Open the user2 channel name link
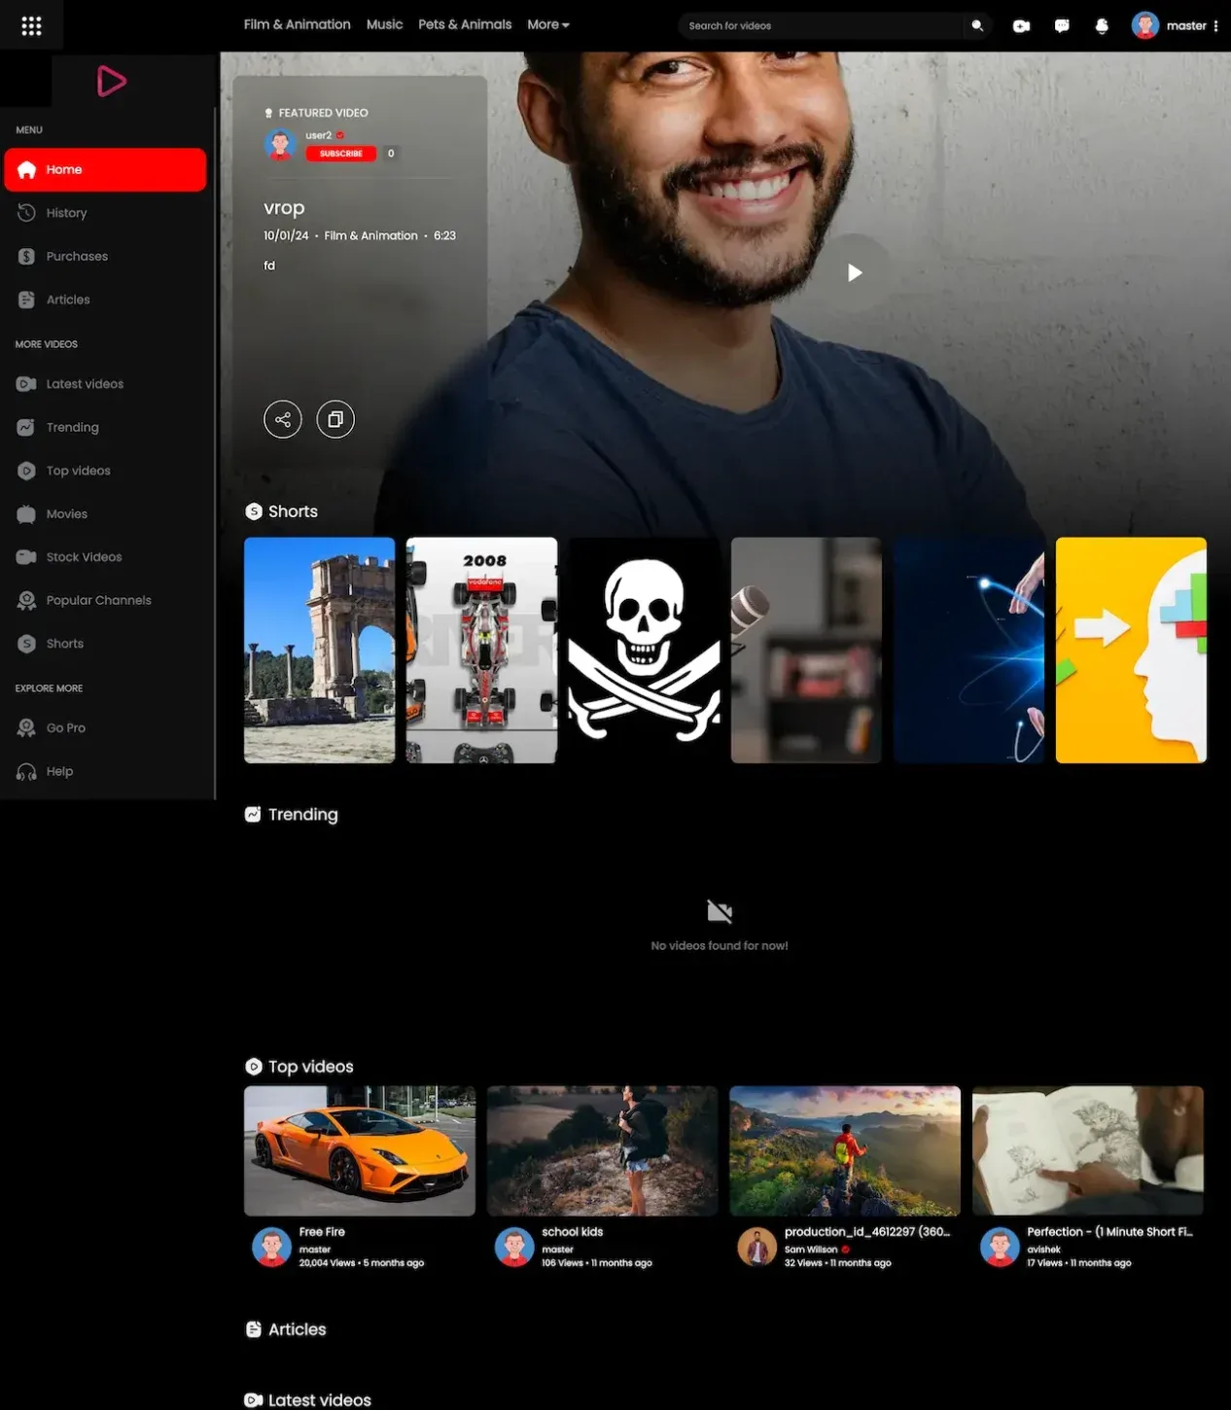 [318, 135]
